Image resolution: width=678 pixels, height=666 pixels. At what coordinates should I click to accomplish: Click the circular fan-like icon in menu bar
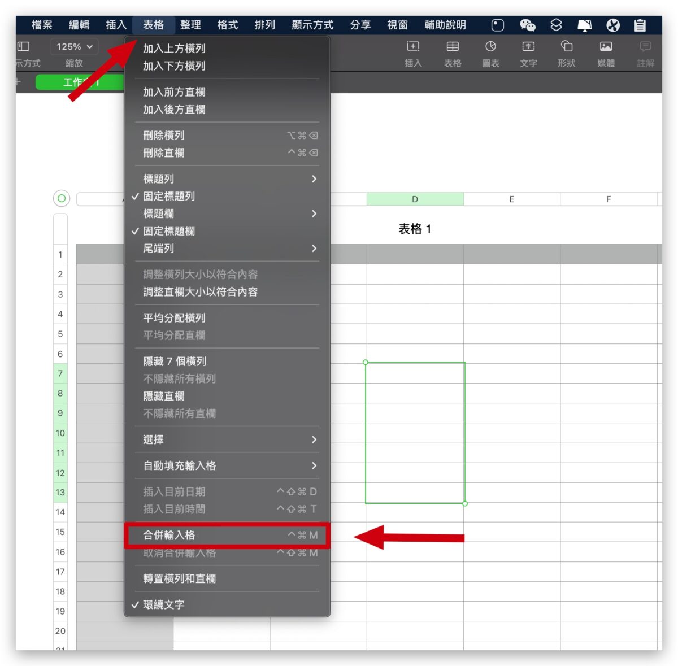613,25
